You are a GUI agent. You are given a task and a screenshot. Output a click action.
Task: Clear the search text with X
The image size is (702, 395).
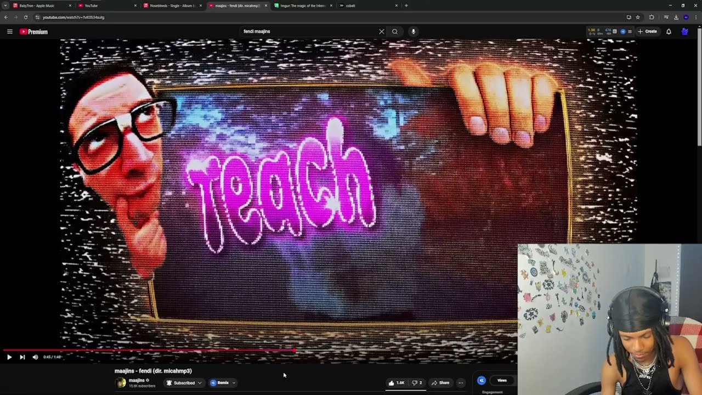click(382, 32)
